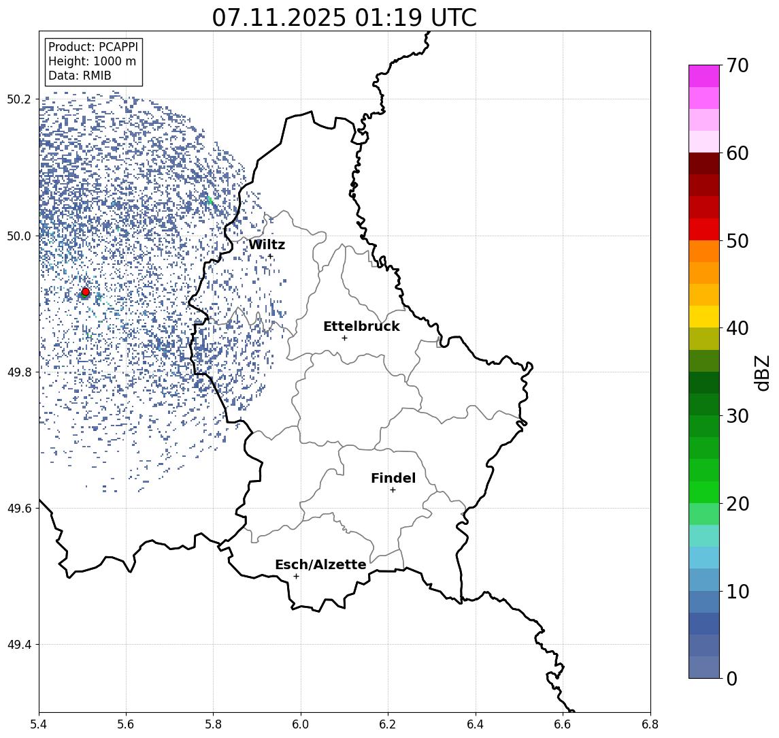The height and width of the screenshot is (738, 779).
Task: Click the longitude axis label 6.2
Action: click(x=388, y=724)
